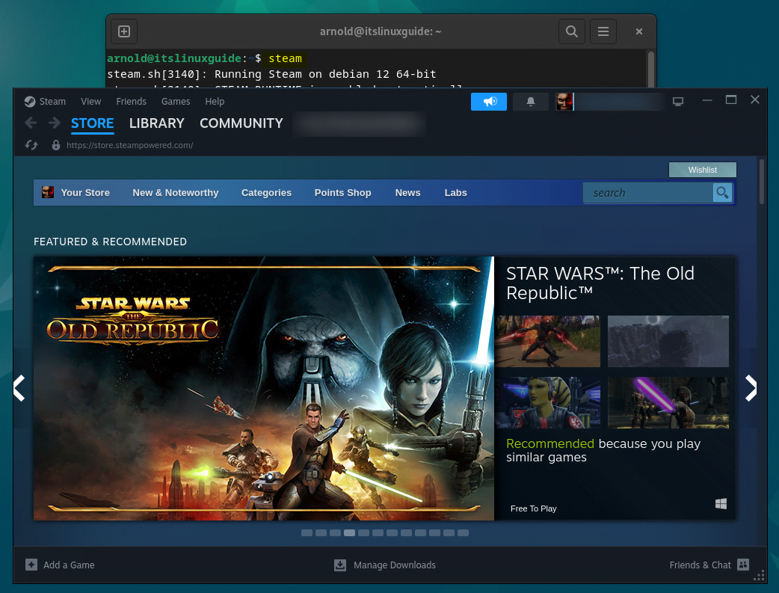
Task: Switch to the LIBRARY tab
Action: (x=156, y=123)
